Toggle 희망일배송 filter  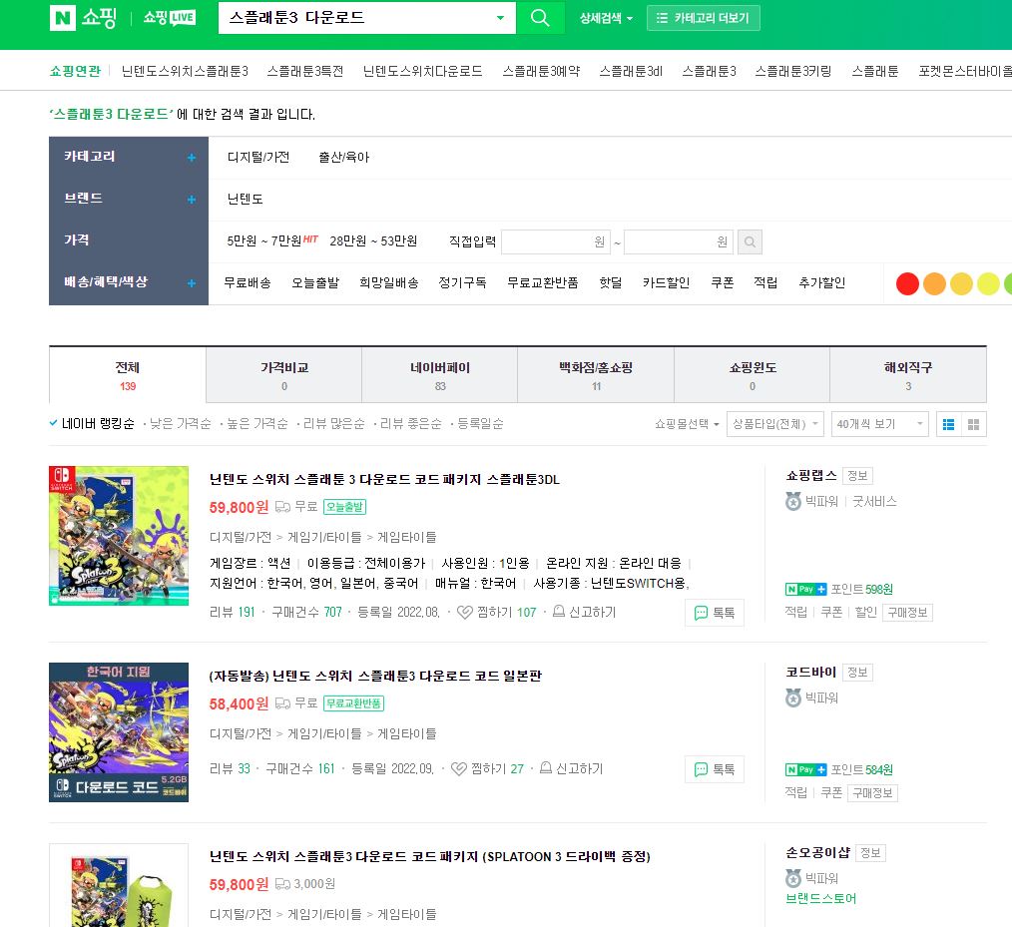coord(389,282)
